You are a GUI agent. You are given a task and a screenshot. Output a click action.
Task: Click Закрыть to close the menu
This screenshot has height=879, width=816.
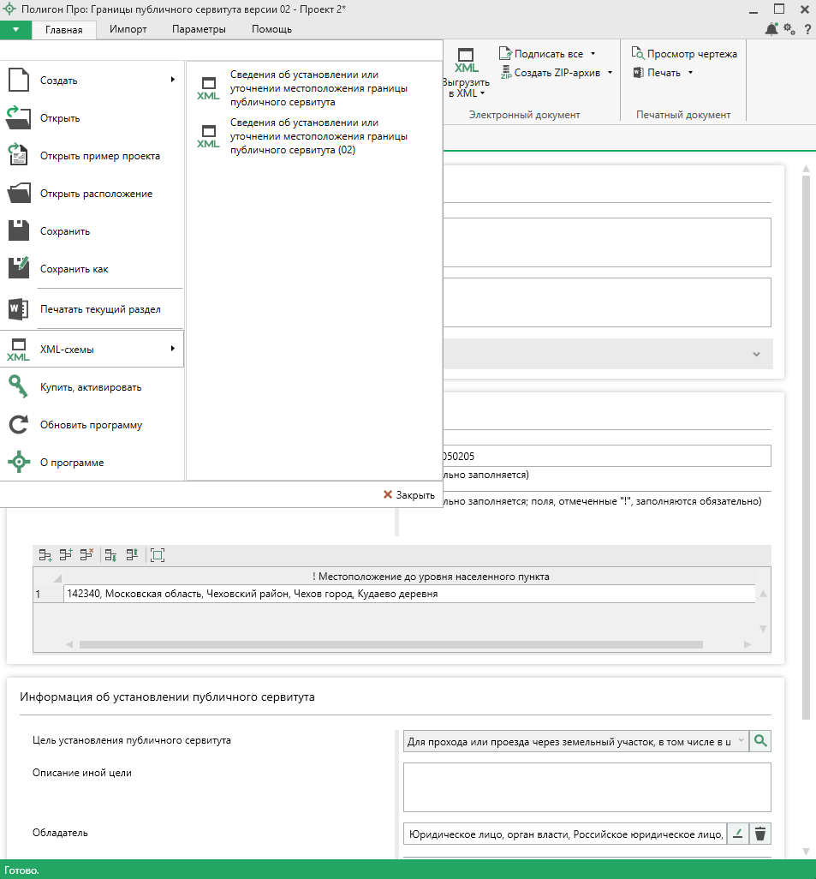pos(409,495)
